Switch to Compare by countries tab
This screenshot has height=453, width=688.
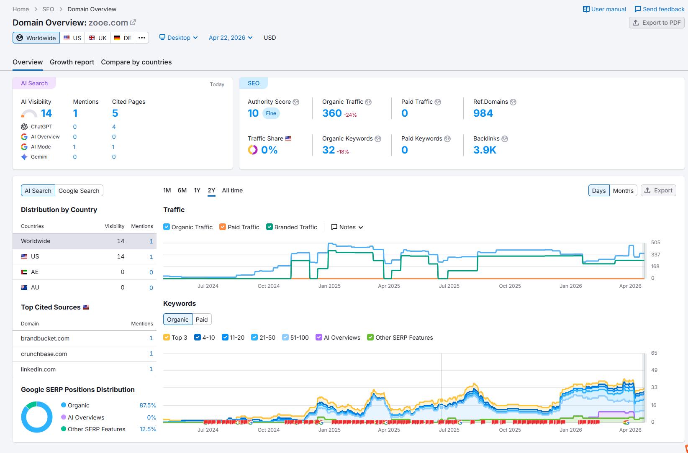pyautogui.click(x=136, y=62)
